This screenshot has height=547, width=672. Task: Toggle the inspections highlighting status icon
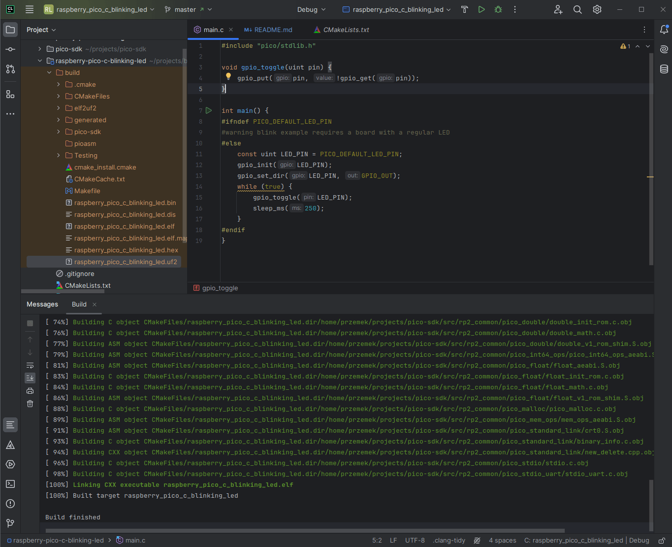477,541
